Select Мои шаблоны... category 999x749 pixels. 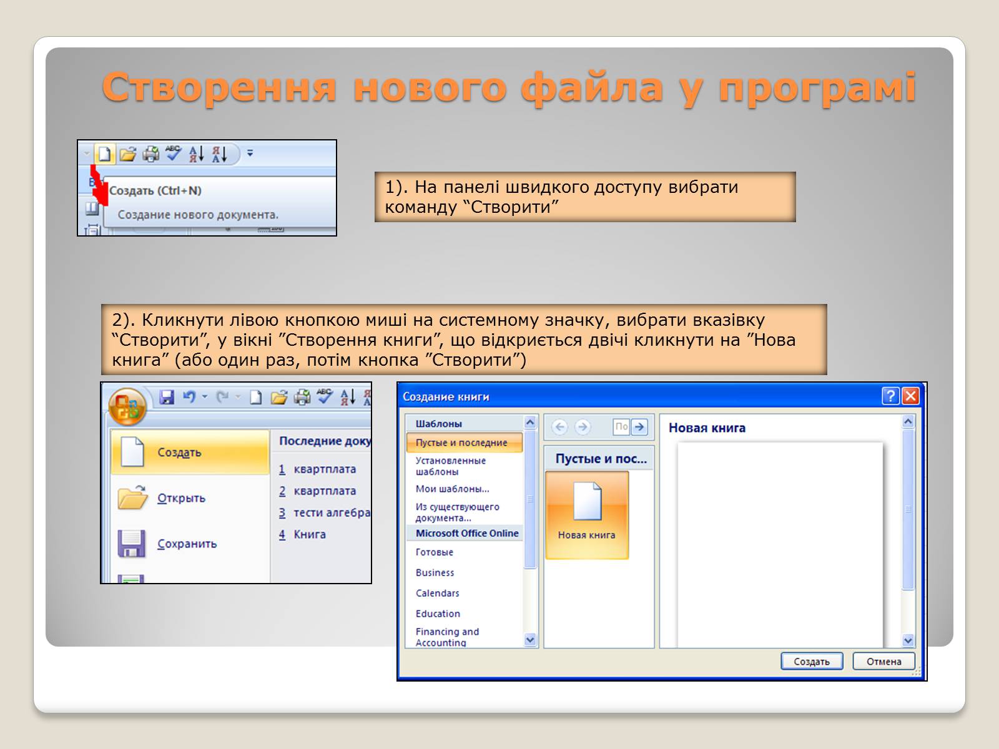point(465,489)
